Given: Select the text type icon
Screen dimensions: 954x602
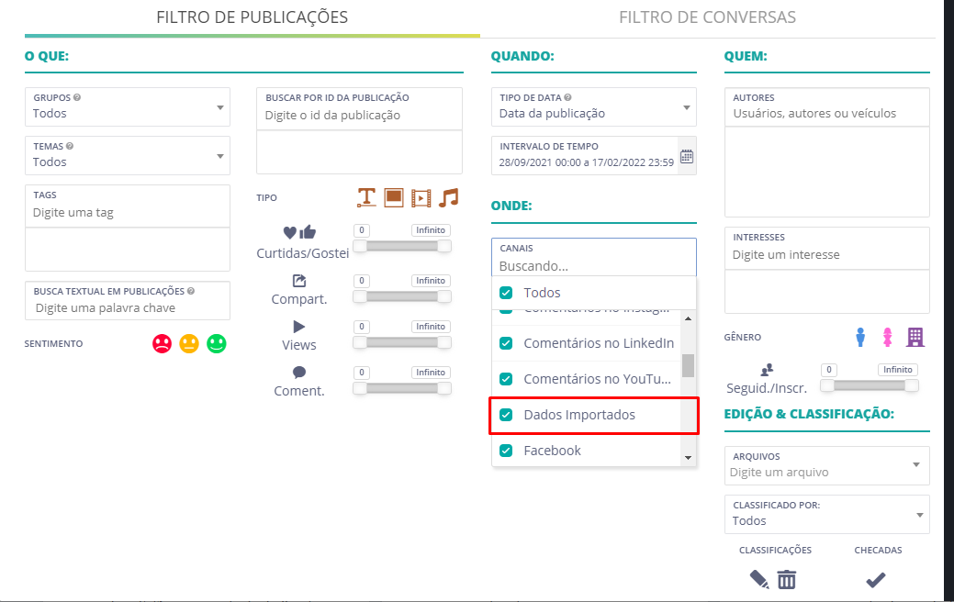Looking at the screenshot, I should click(366, 197).
